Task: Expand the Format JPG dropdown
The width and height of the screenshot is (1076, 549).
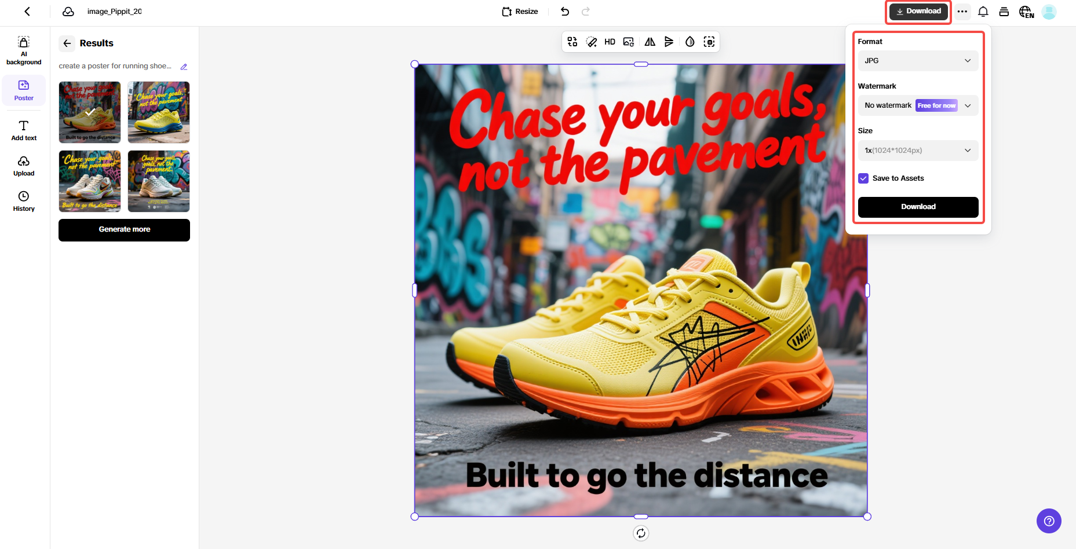Action: tap(918, 61)
